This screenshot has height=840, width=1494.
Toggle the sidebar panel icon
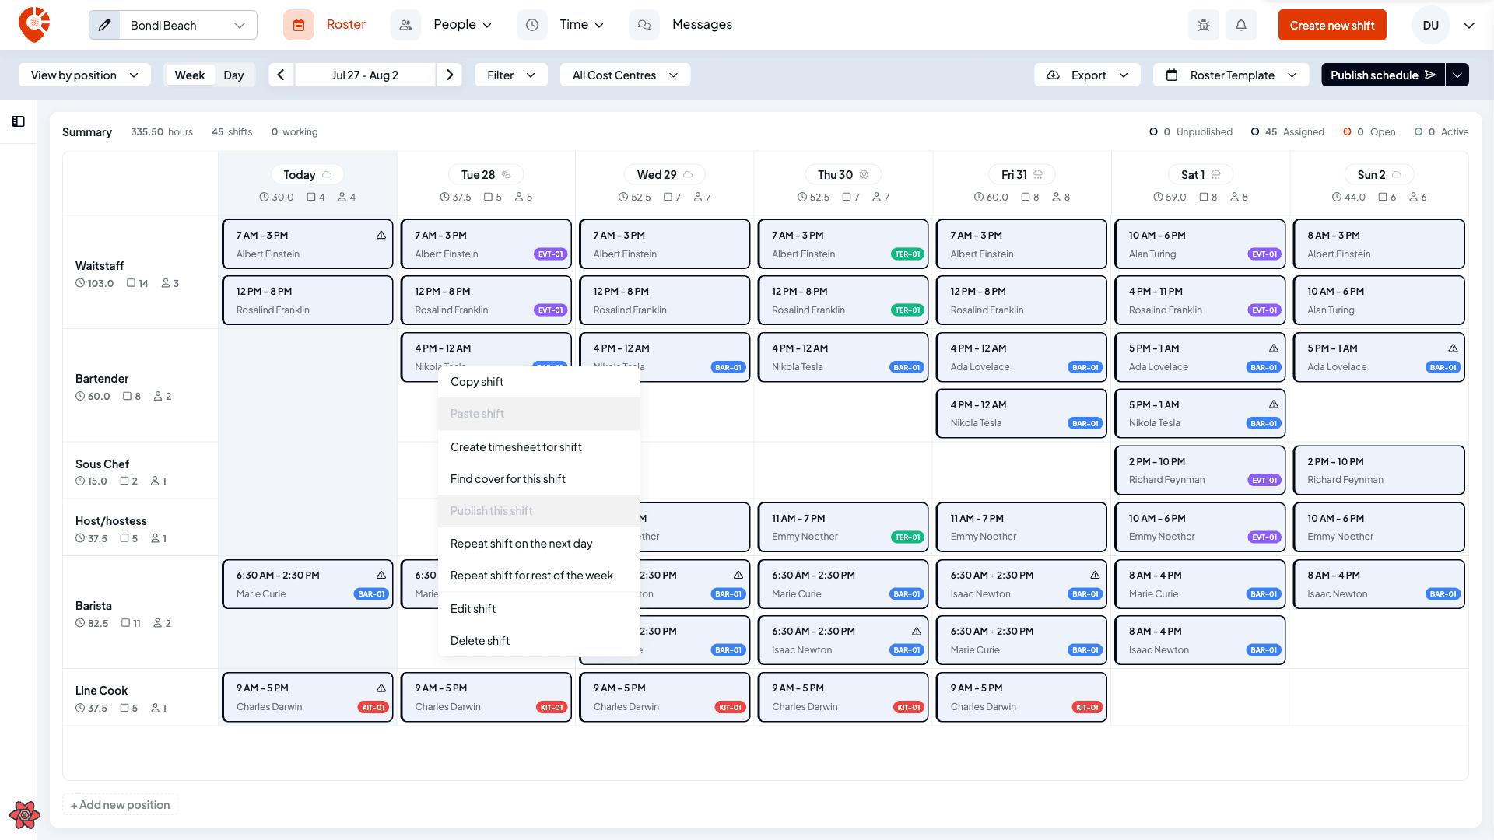[x=19, y=121]
